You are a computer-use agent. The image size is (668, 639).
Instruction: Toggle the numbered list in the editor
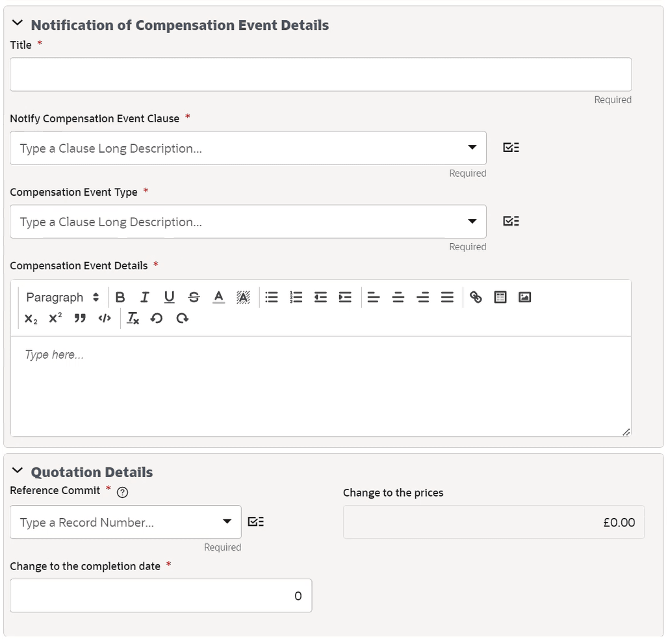point(296,297)
